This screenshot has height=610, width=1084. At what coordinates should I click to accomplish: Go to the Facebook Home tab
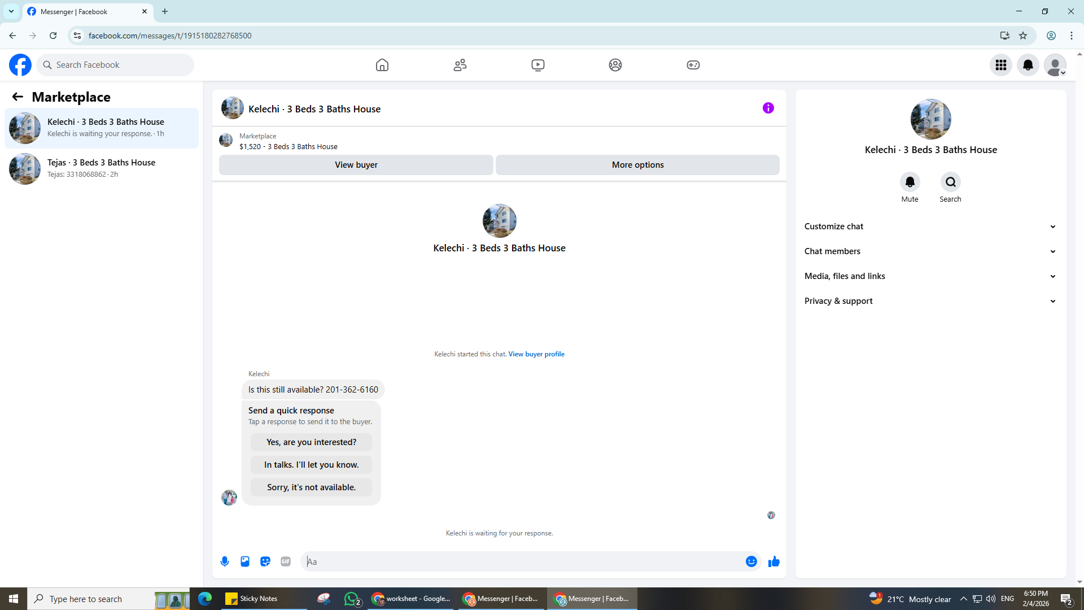382,65
